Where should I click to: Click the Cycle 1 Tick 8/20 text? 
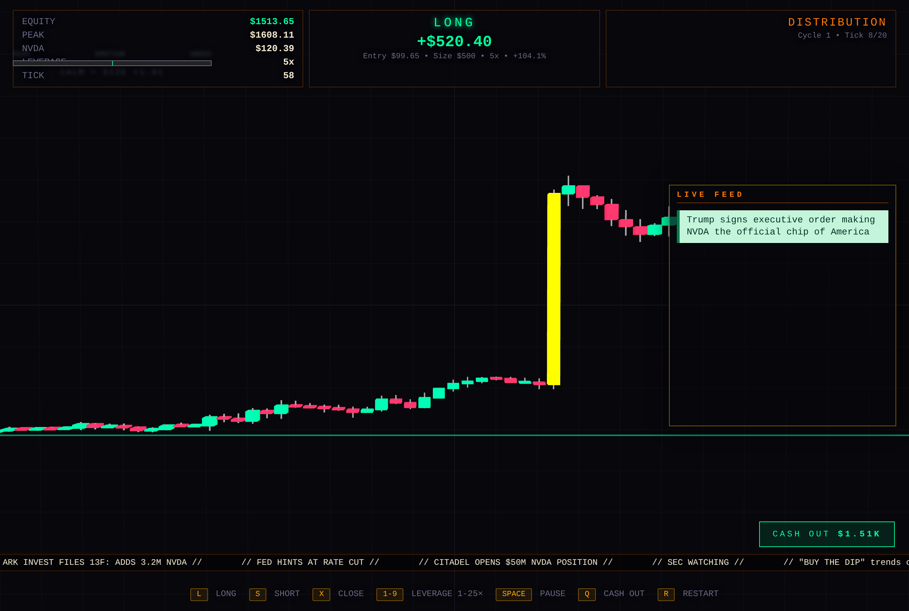point(842,36)
